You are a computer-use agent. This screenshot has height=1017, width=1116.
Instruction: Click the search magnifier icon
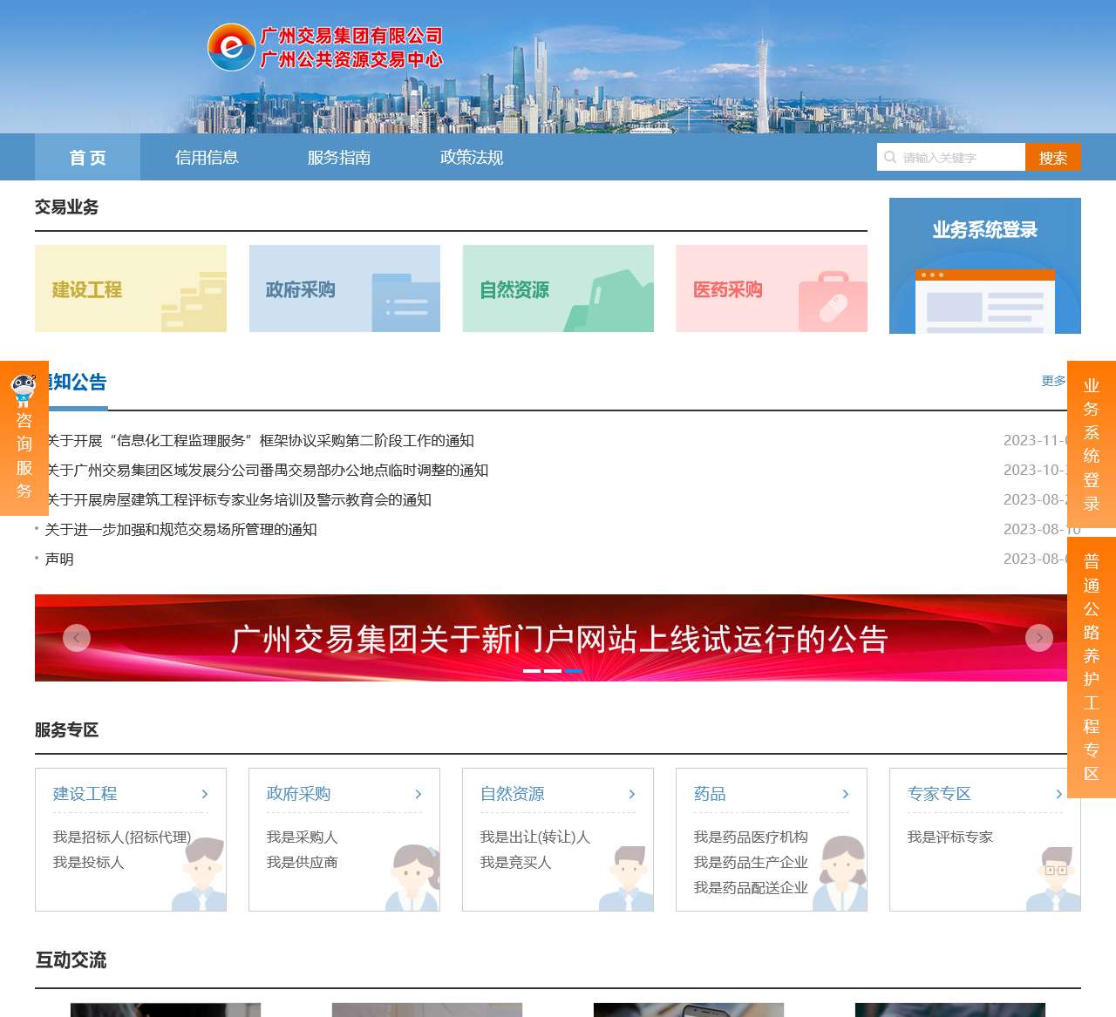(x=890, y=157)
